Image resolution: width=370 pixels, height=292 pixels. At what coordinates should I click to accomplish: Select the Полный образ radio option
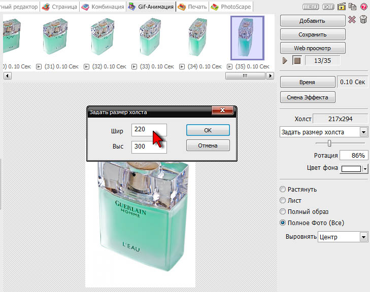tap(283, 211)
